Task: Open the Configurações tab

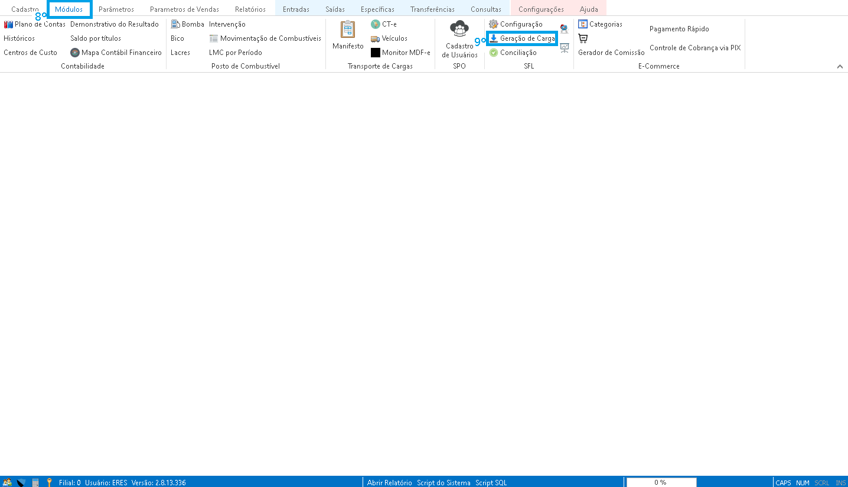Action: click(541, 9)
